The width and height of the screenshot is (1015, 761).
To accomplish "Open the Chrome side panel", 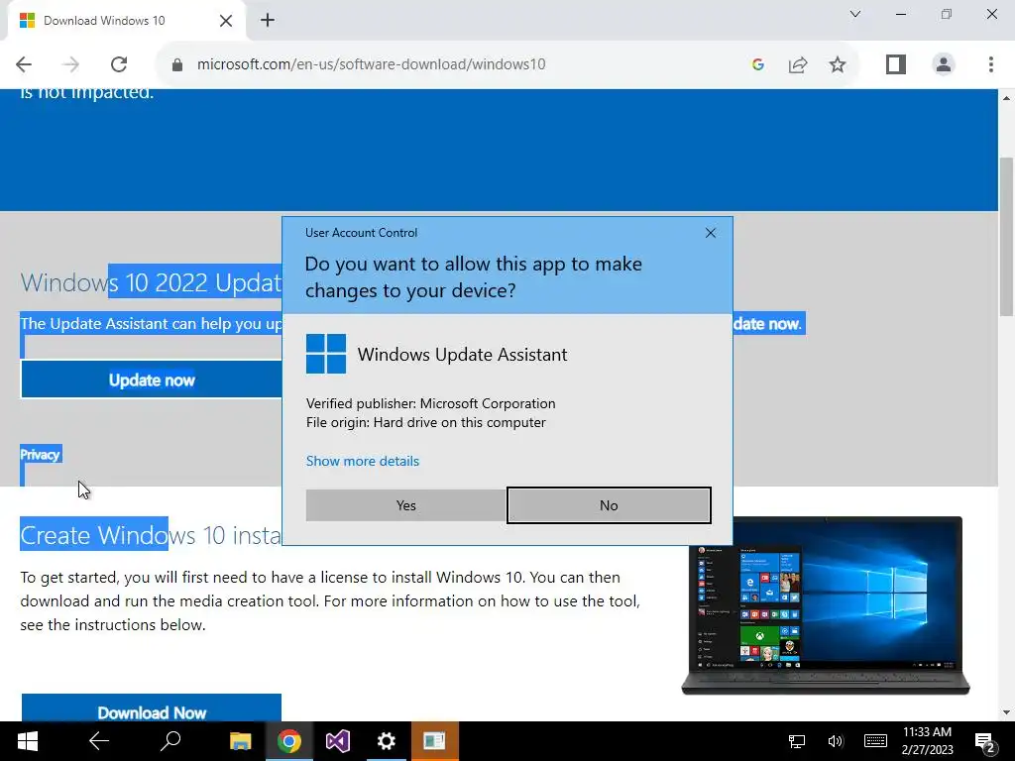I will click(x=896, y=64).
